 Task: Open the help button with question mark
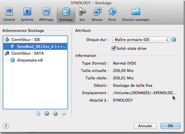coord(6,126)
